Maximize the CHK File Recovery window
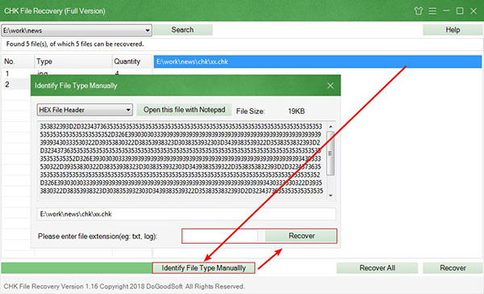The width and height of the screenshot is (484, 294). 460,10
